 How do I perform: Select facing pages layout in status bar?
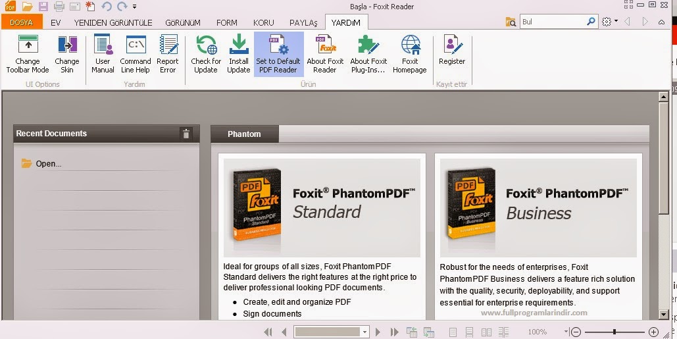487,332
